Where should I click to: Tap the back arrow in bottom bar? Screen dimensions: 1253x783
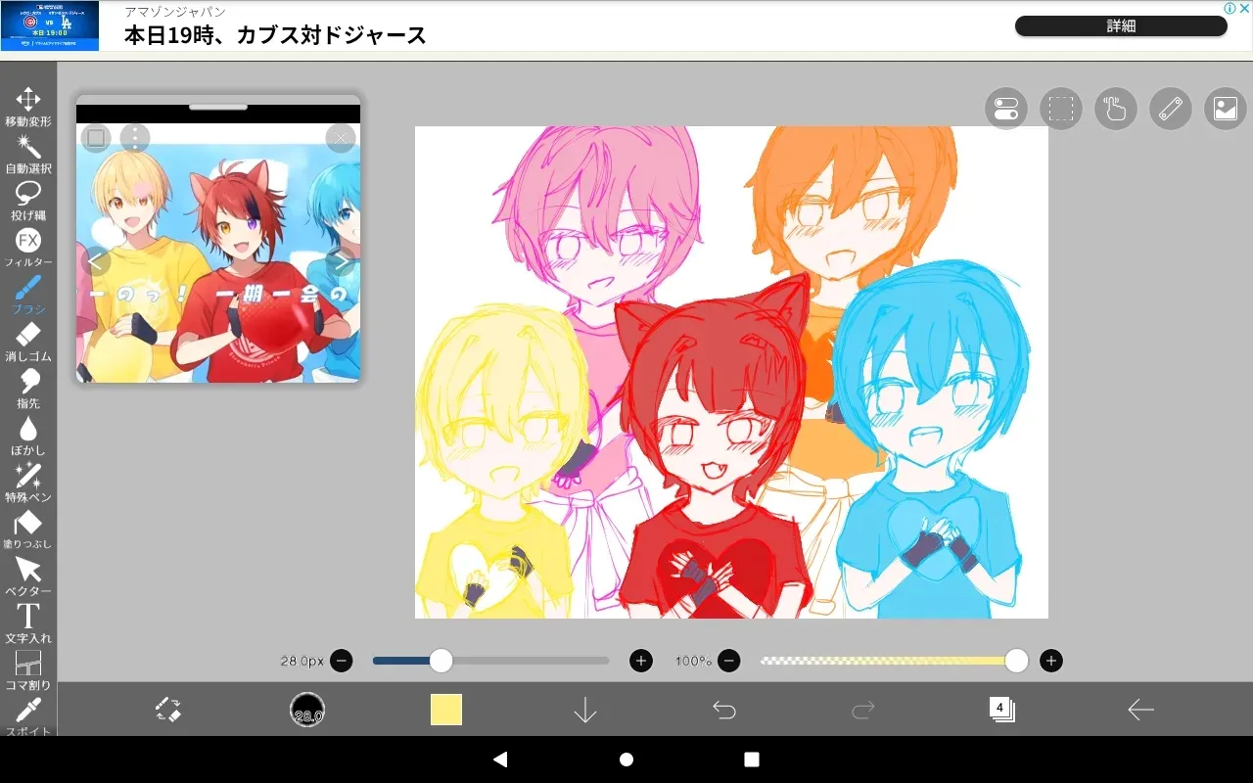1141,710
